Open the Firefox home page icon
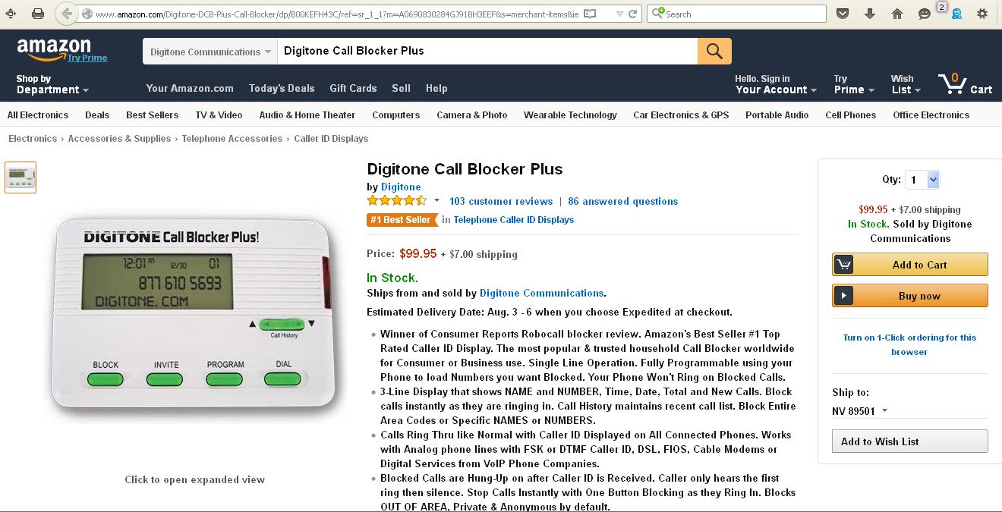This screenshot has height=512, width=1002. 897,14
